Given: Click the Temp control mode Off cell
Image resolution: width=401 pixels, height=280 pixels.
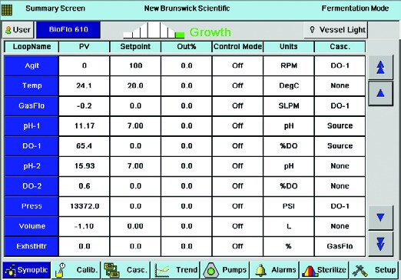Looking at the screenshot, I should coord(237,86).
